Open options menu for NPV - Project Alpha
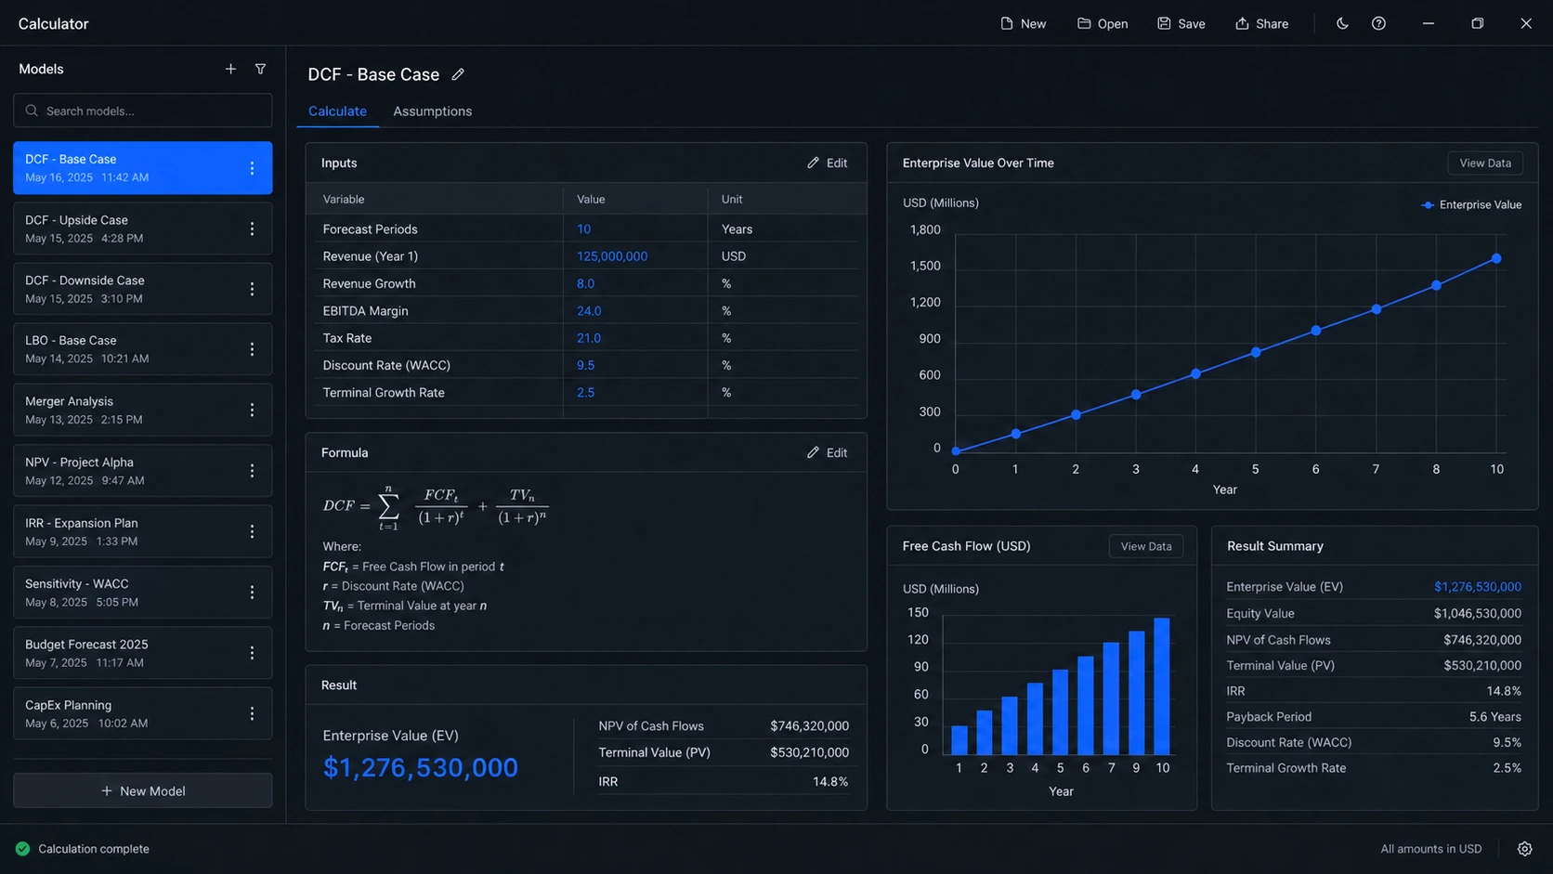The image size is (1553, 874). tap(252, 471)
